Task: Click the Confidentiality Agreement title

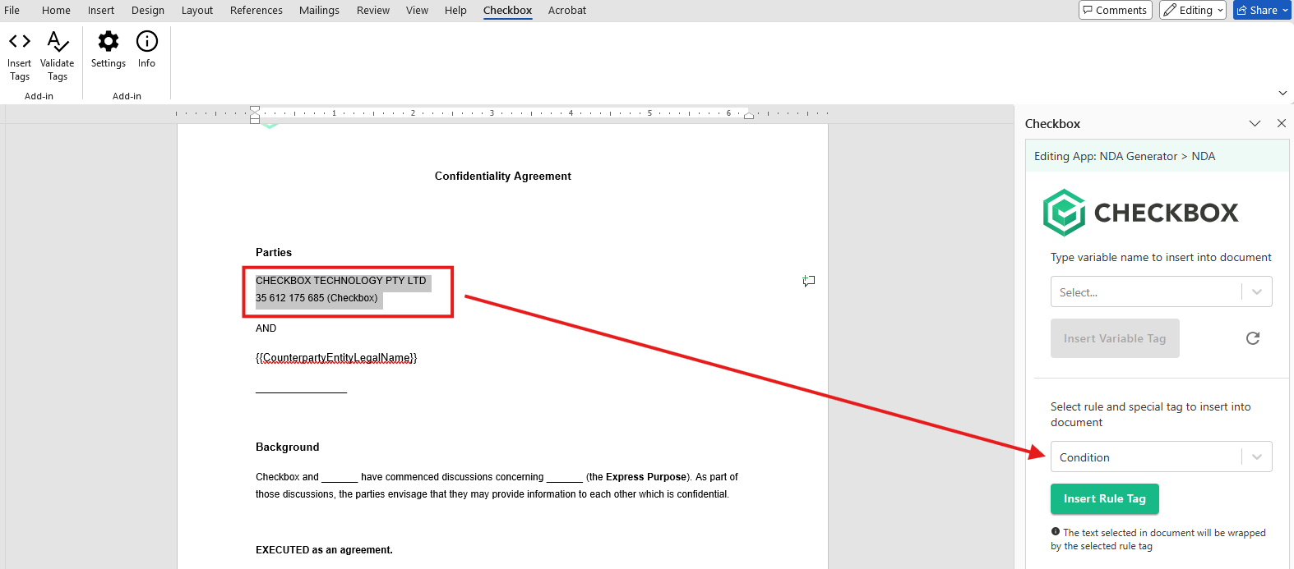Action: [x=503, y=176]
